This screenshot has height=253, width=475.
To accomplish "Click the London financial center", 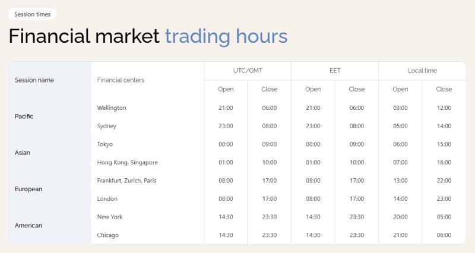I will 107,199.
